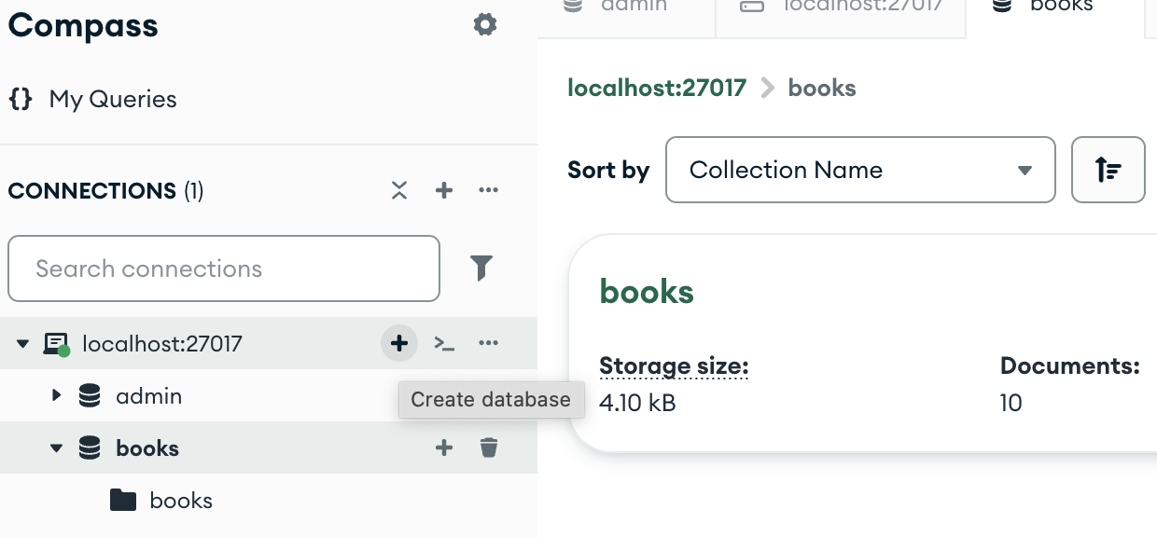1157x537 pixels.
Task: Expand the admin database
Action: coord(56,395)
